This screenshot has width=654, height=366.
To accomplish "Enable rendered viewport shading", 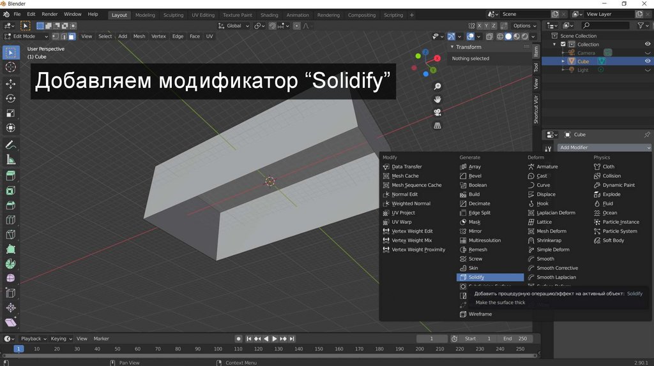I will 525,36.
